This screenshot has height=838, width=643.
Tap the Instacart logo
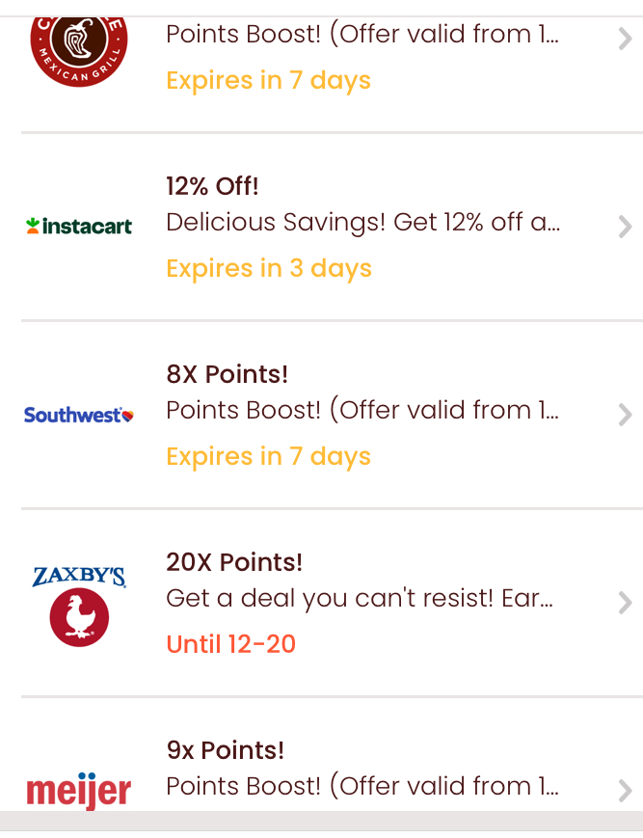[79, 226]
